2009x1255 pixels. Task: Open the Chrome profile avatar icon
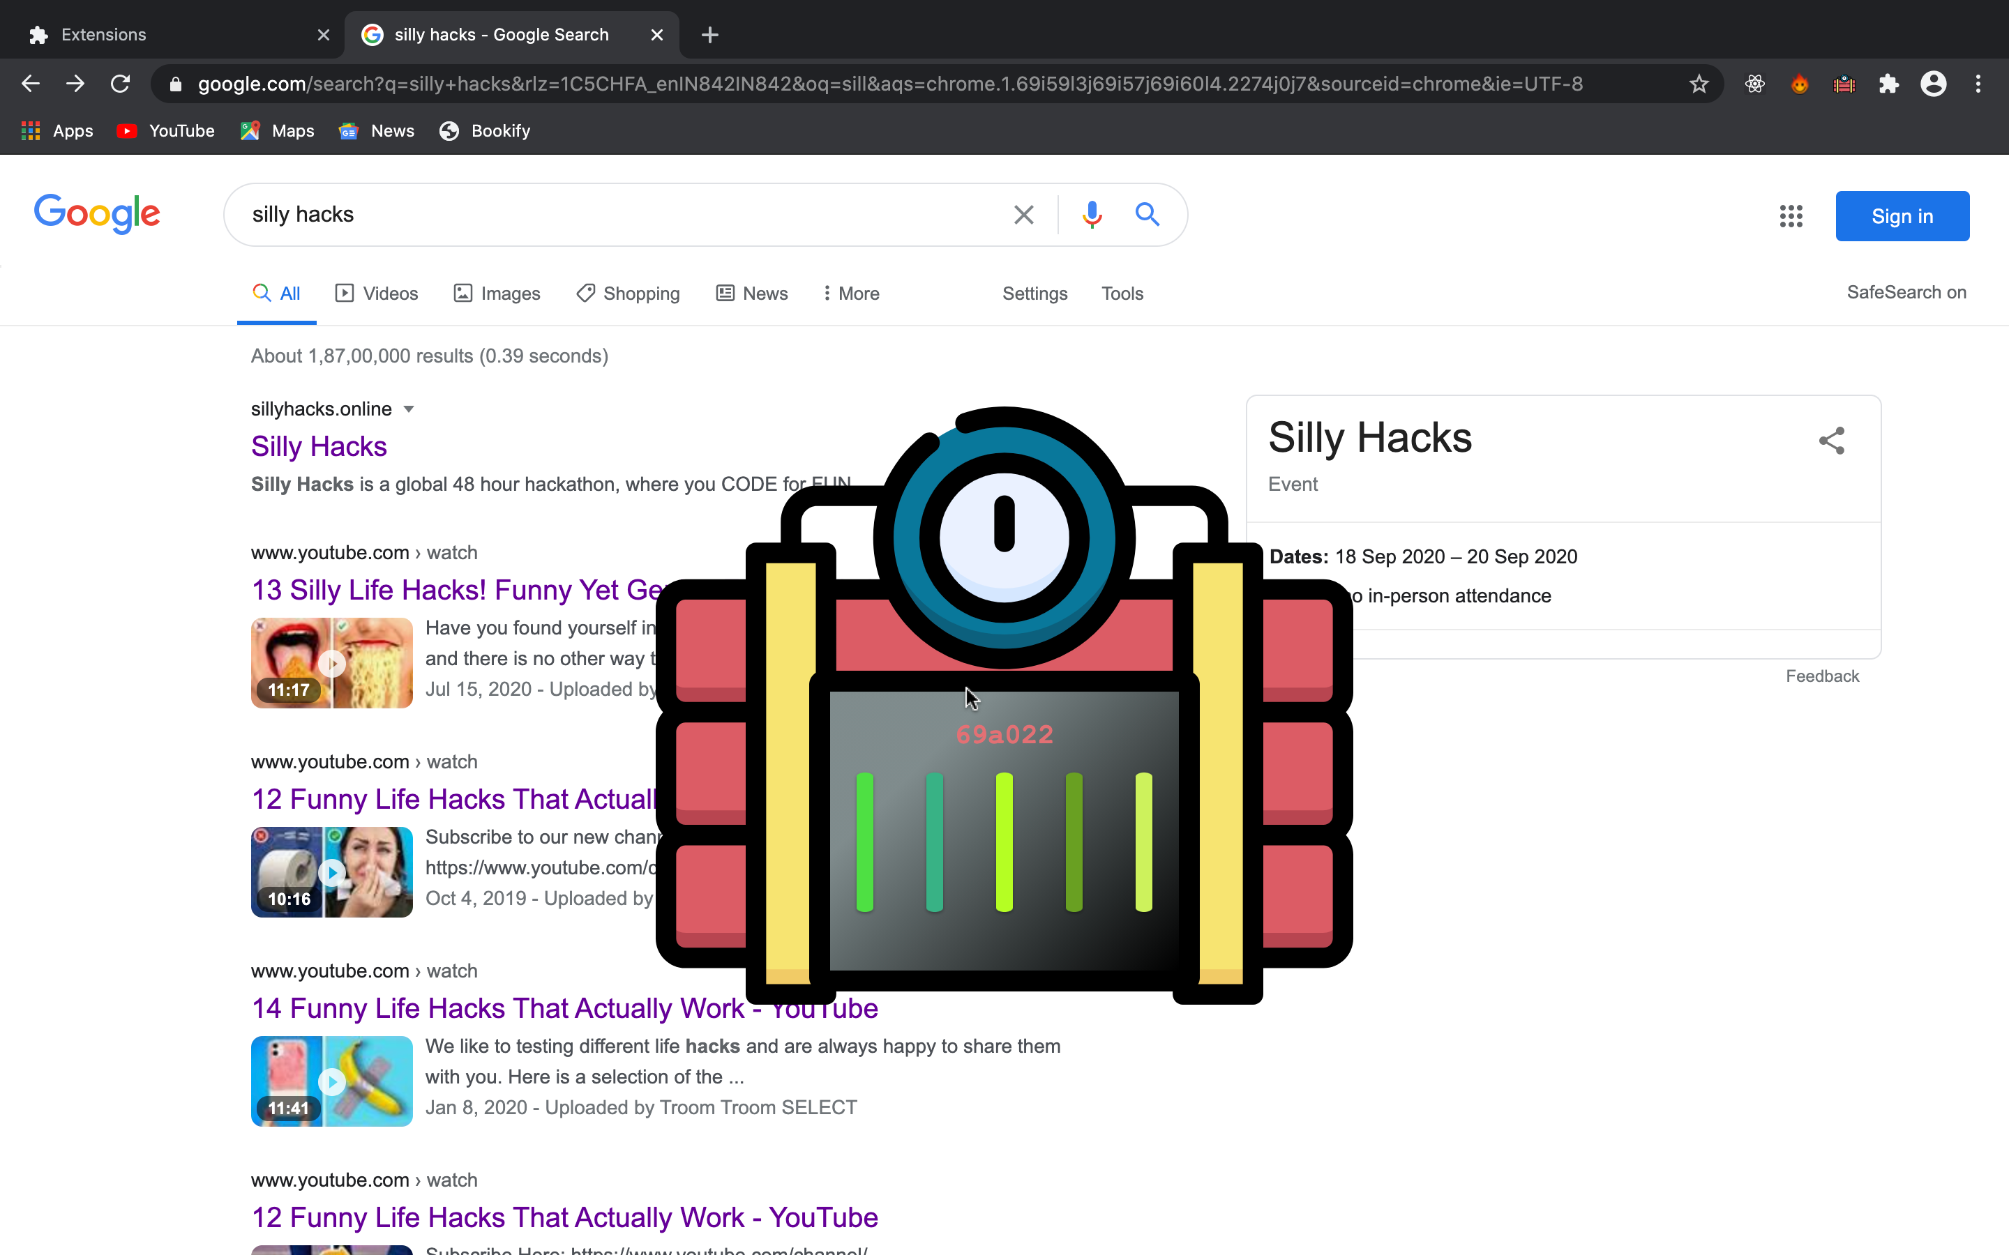tap(1934, 84)
